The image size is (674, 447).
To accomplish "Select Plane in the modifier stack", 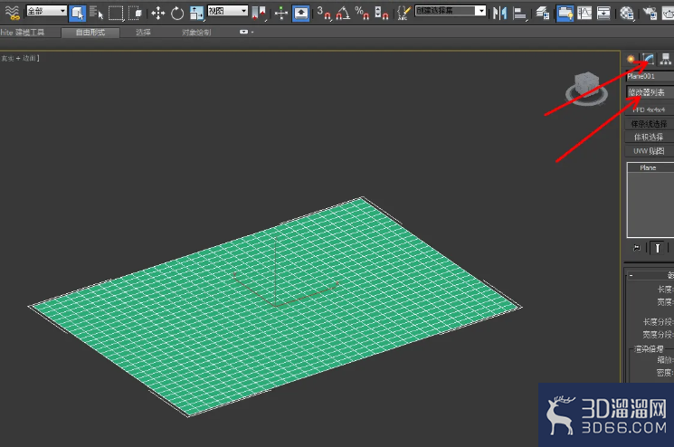I will click(x=650, y=167).
